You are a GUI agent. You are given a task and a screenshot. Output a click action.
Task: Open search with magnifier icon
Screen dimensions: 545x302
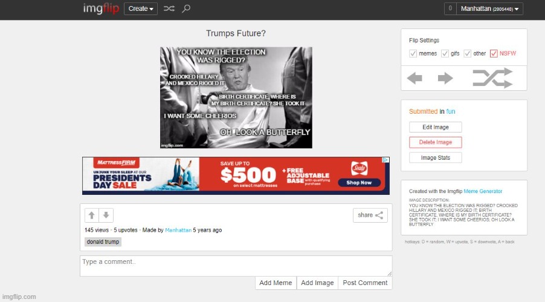pyautogui.click(x=186, y=8)
